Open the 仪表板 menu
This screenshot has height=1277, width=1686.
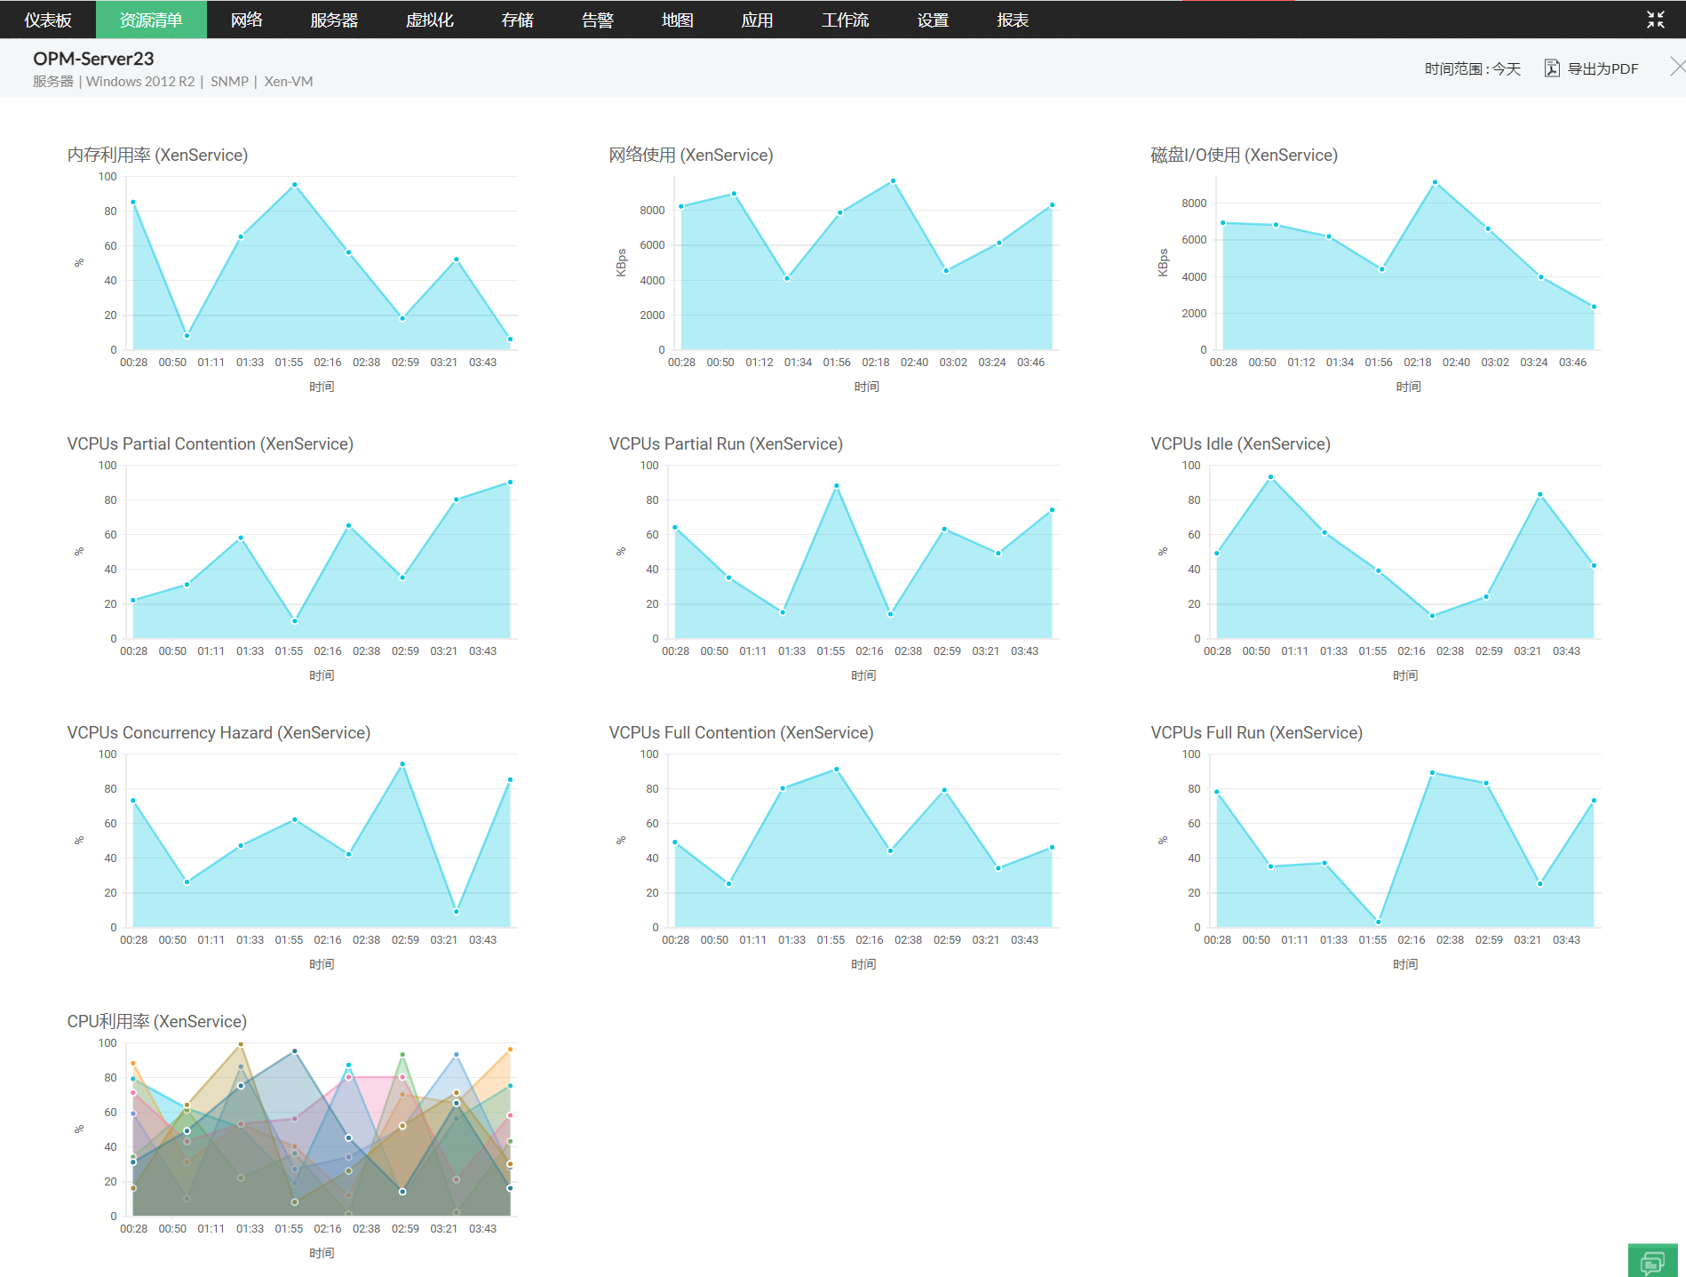(x=48, y=20)
